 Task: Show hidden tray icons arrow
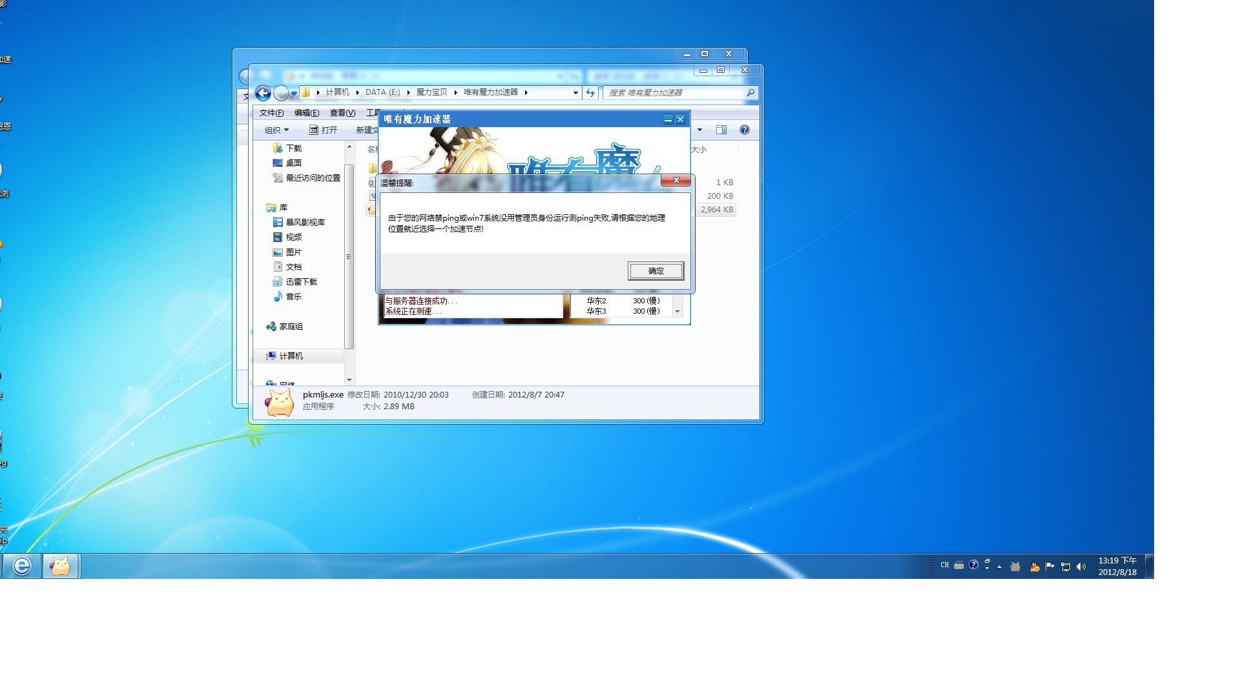(999, 567)
